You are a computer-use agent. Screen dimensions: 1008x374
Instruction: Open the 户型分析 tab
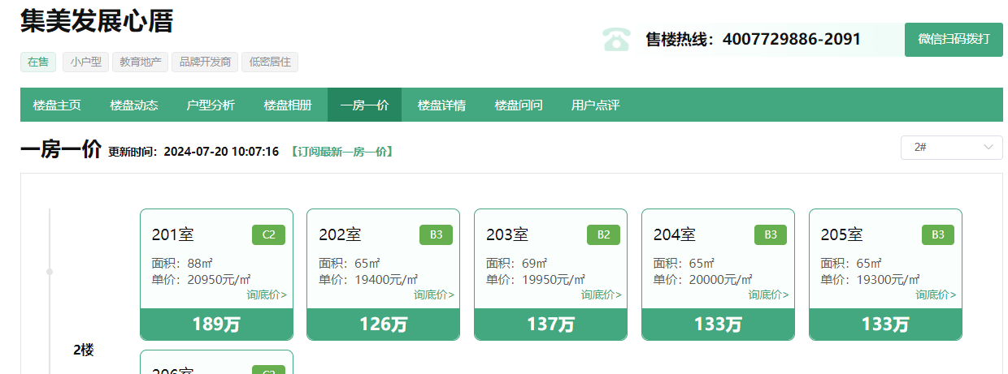(211, 105)
